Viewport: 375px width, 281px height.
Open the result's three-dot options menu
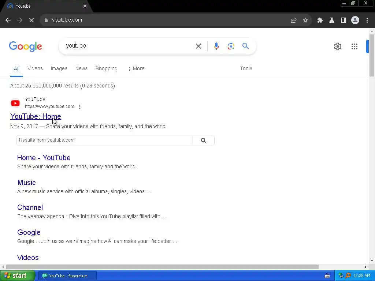[x=80, y=107]
